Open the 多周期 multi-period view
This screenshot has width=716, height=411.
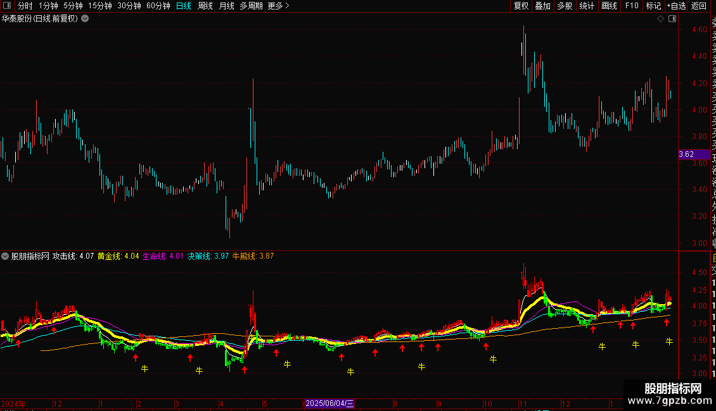click(x=251, y=6)
